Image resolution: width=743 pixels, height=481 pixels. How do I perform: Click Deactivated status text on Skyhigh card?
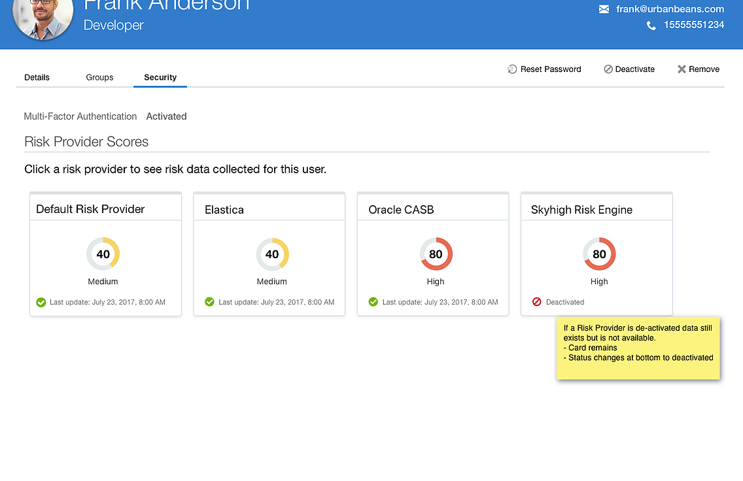click(x=565, y=302)
